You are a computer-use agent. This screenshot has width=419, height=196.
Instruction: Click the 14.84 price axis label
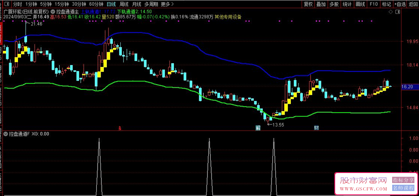coord(412,108)
